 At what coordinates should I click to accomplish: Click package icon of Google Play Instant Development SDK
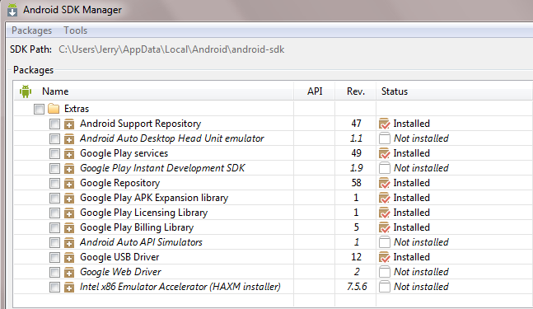coord(69,169)
